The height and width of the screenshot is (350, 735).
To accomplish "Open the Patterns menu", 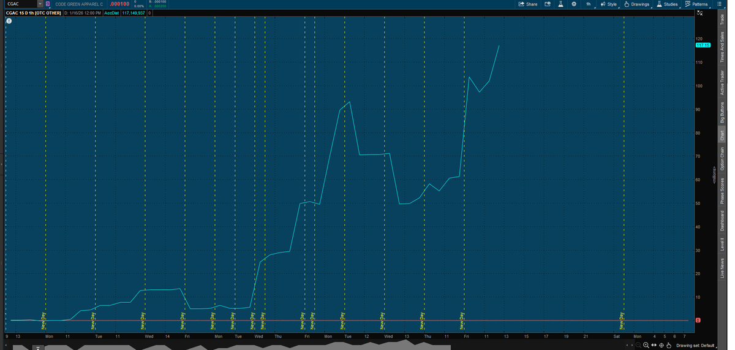I will point(696,4).
